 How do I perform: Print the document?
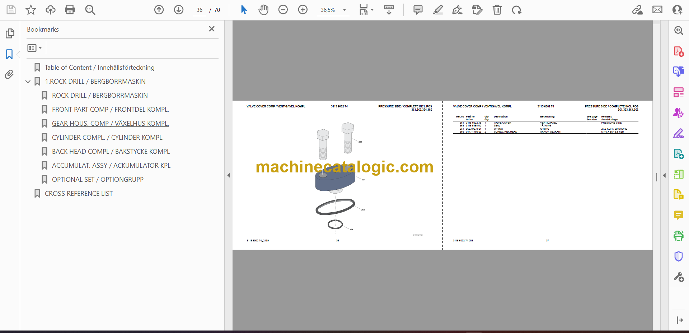tap(70, 10)
